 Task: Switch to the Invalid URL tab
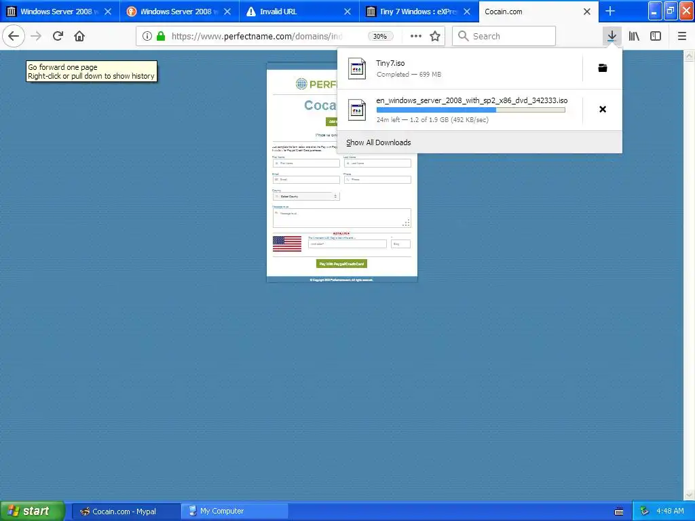pyautogui.click(x=299, y=12)
